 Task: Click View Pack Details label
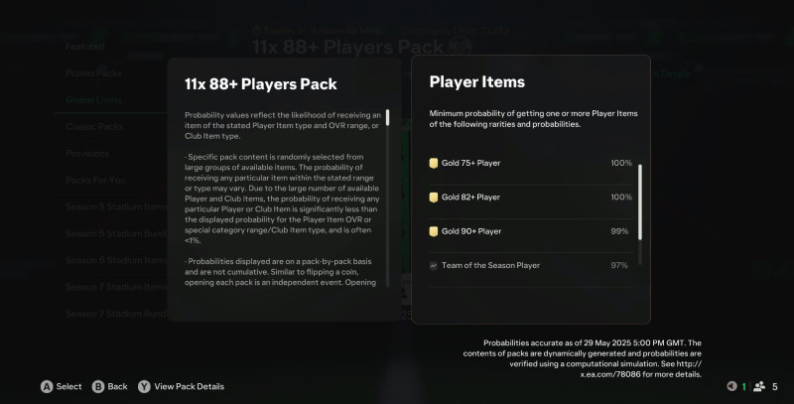tap(189, 386)
